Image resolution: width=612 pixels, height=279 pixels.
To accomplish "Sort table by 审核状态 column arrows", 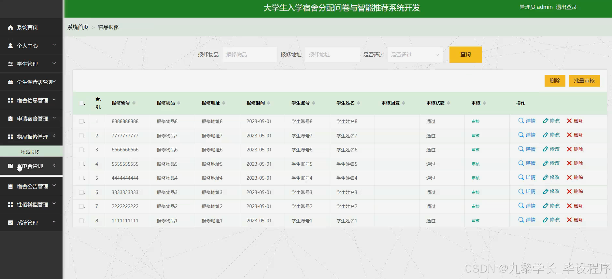I will coord(448,103).
